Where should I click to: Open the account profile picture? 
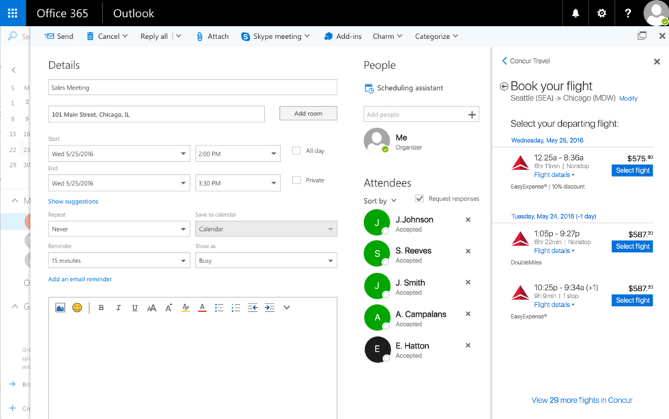point(655,13)
